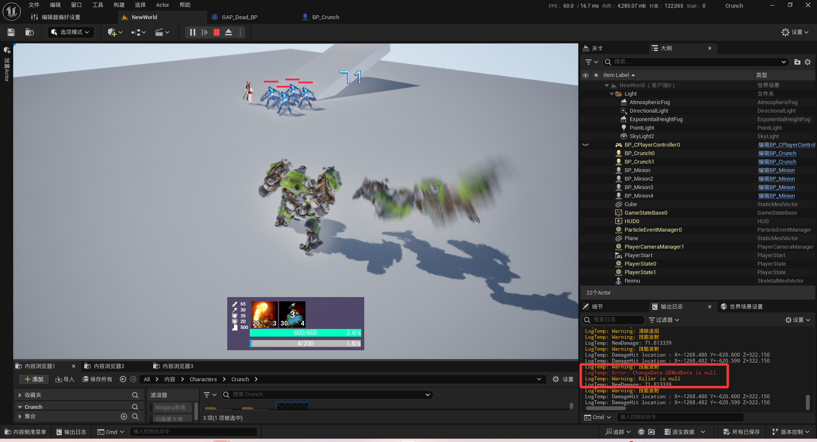Open the 文件 menu
This screenshot has width=817, height=442.
click(x=34, y=5)
